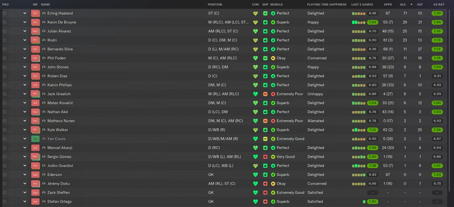Click the Tm badge next to Yan Couto
454x207 pixels.
click(35, 139)
